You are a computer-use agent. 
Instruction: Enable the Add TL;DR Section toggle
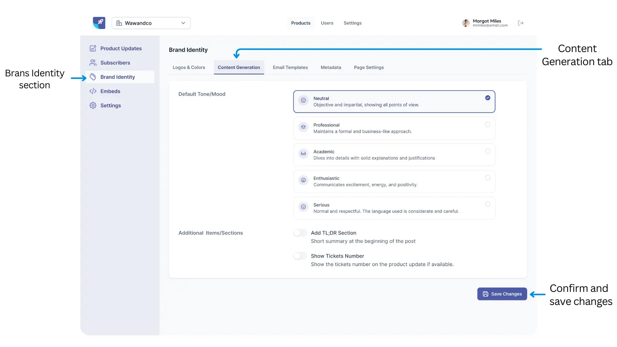tap(300, 232)
